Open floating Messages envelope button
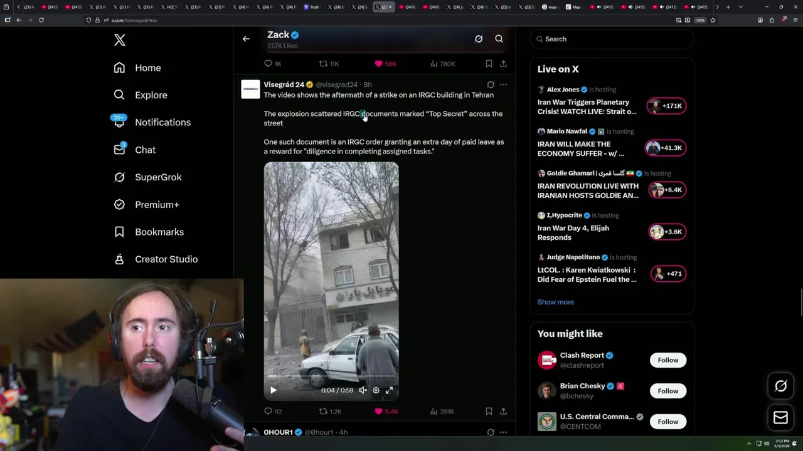This screenshot has height=451, width=803. pos(780,418)
